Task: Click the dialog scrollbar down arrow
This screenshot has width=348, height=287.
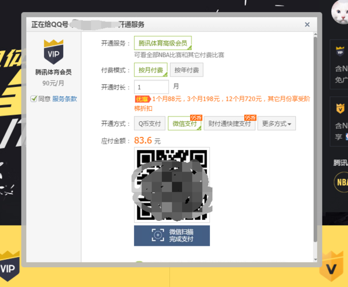Action: coord(316,260)
